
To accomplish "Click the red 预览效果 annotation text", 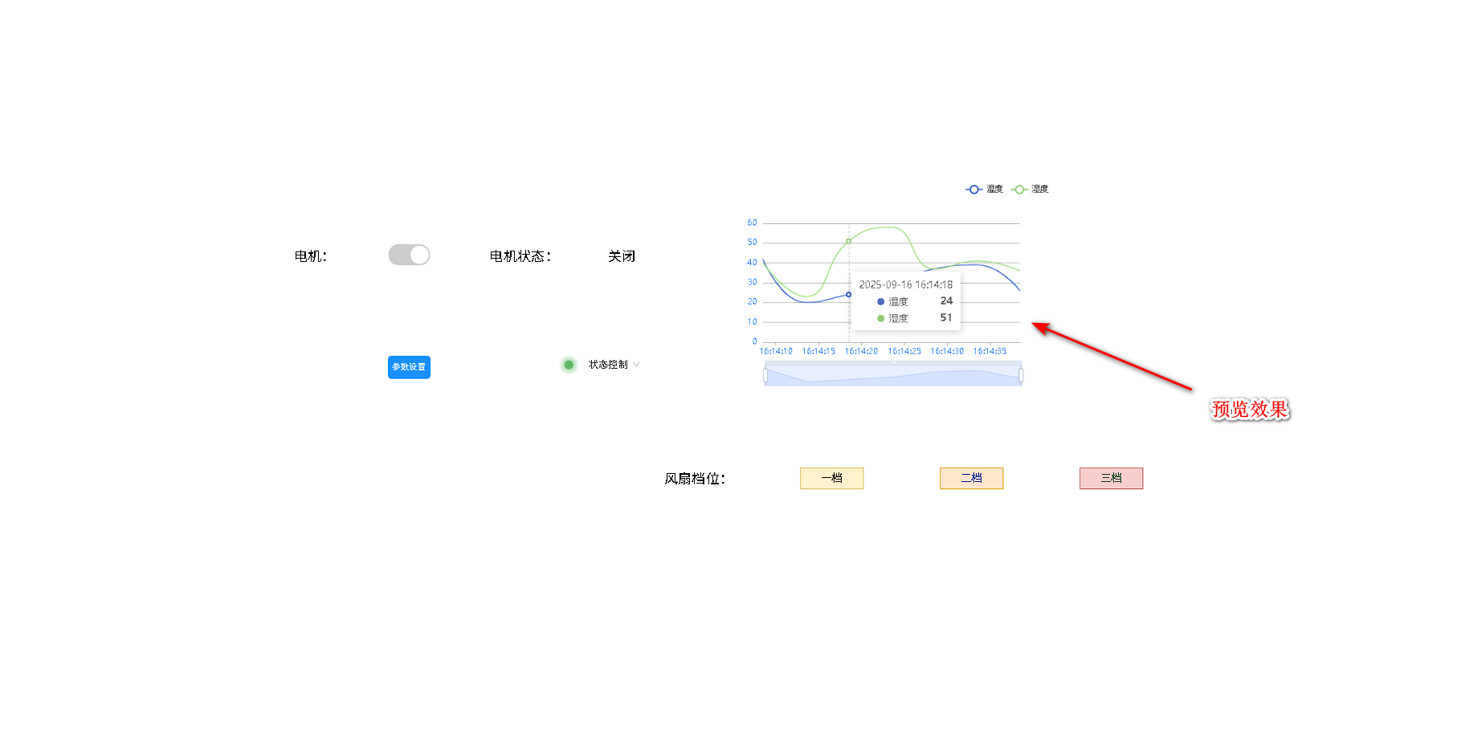I will pos(1249,410).
